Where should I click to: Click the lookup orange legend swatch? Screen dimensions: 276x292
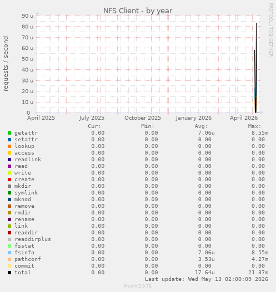[x=9, y=146]
